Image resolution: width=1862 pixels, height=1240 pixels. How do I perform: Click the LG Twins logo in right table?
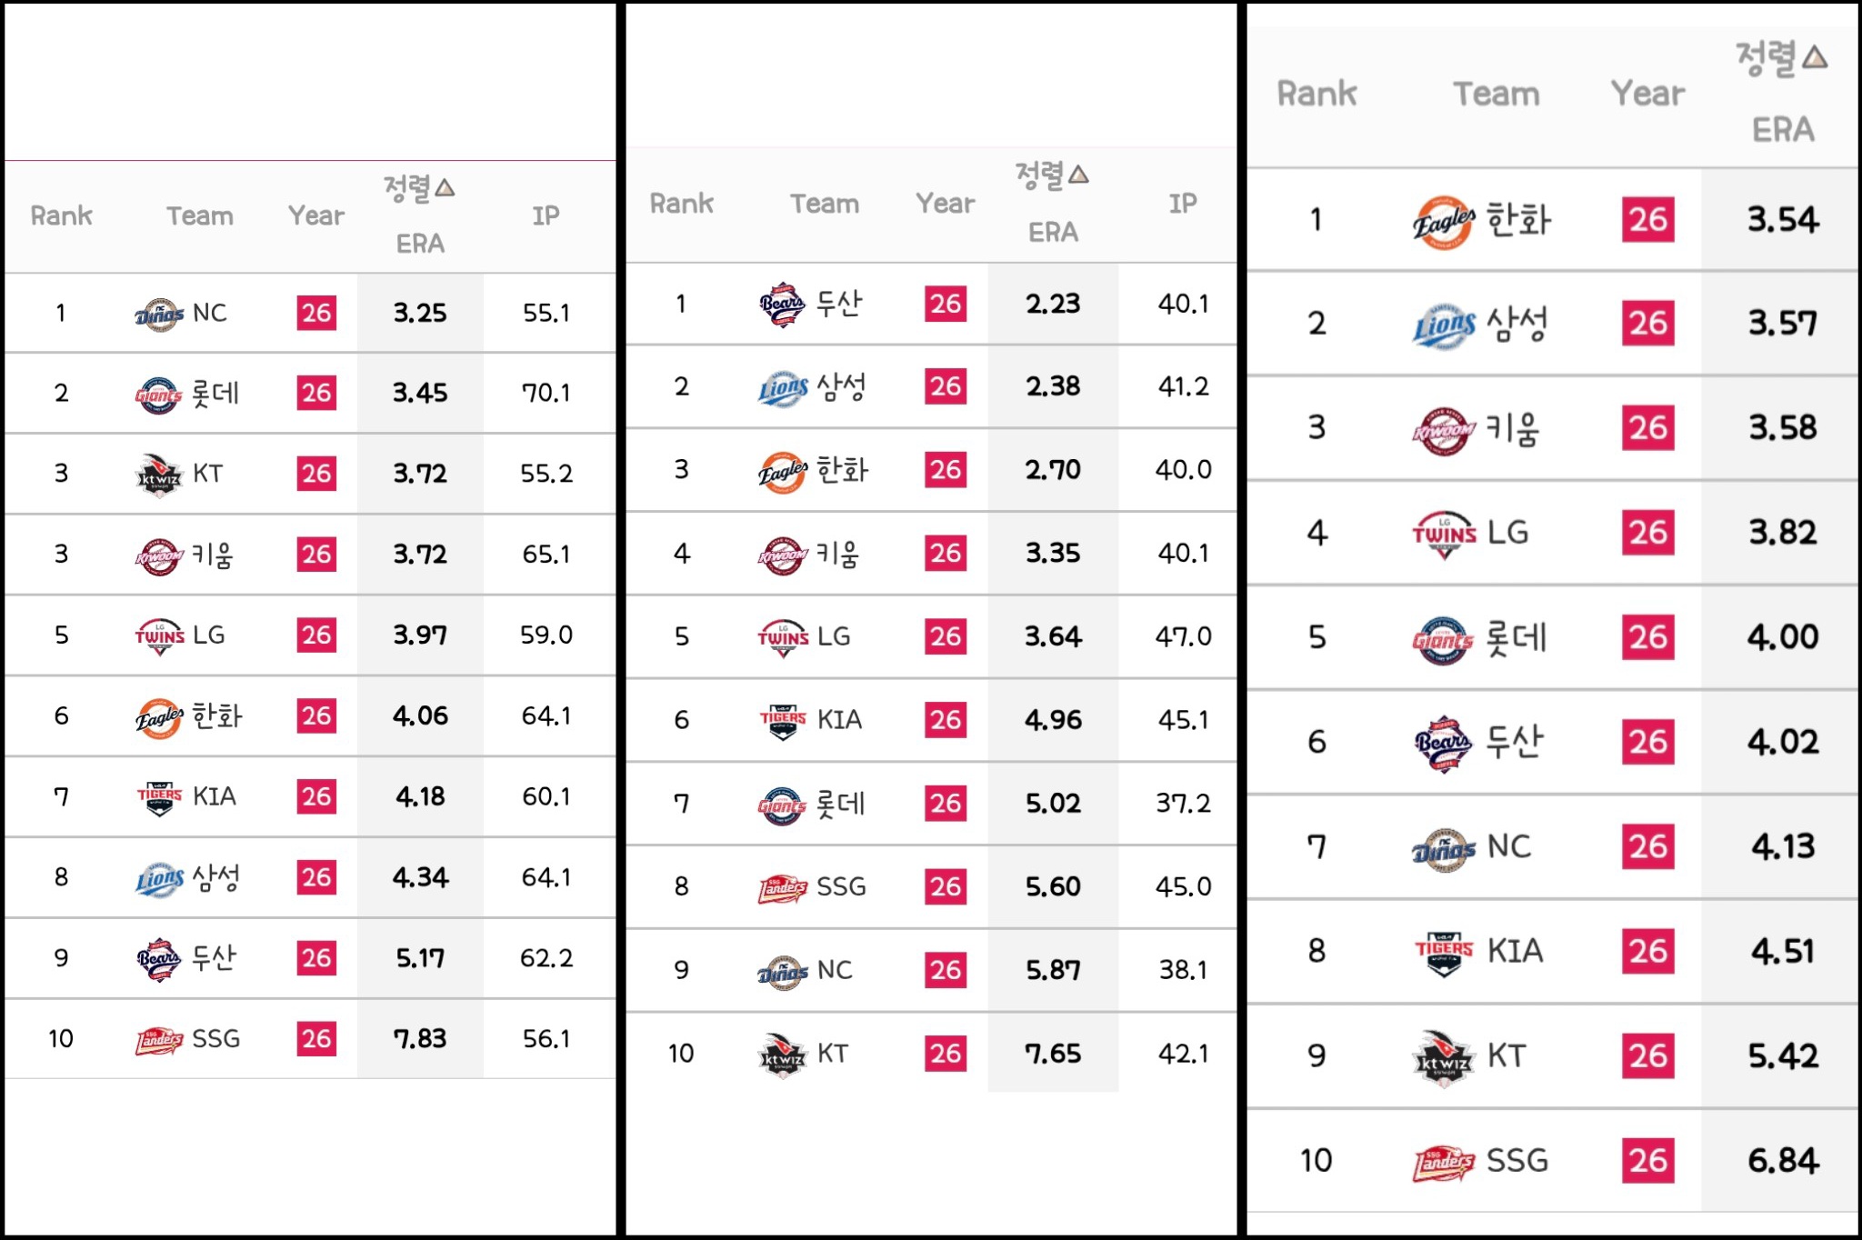point(1444,534)
